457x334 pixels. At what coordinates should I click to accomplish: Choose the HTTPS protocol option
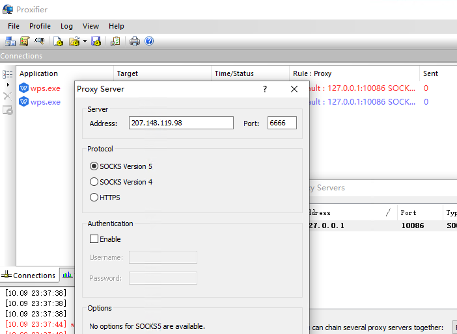[x=94, y=198]
